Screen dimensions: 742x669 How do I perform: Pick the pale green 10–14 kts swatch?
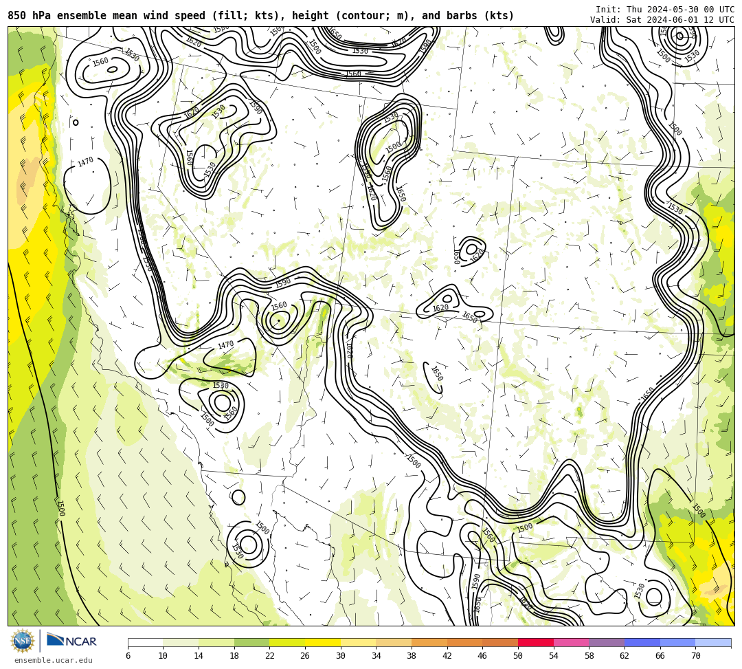coord(181,642)
